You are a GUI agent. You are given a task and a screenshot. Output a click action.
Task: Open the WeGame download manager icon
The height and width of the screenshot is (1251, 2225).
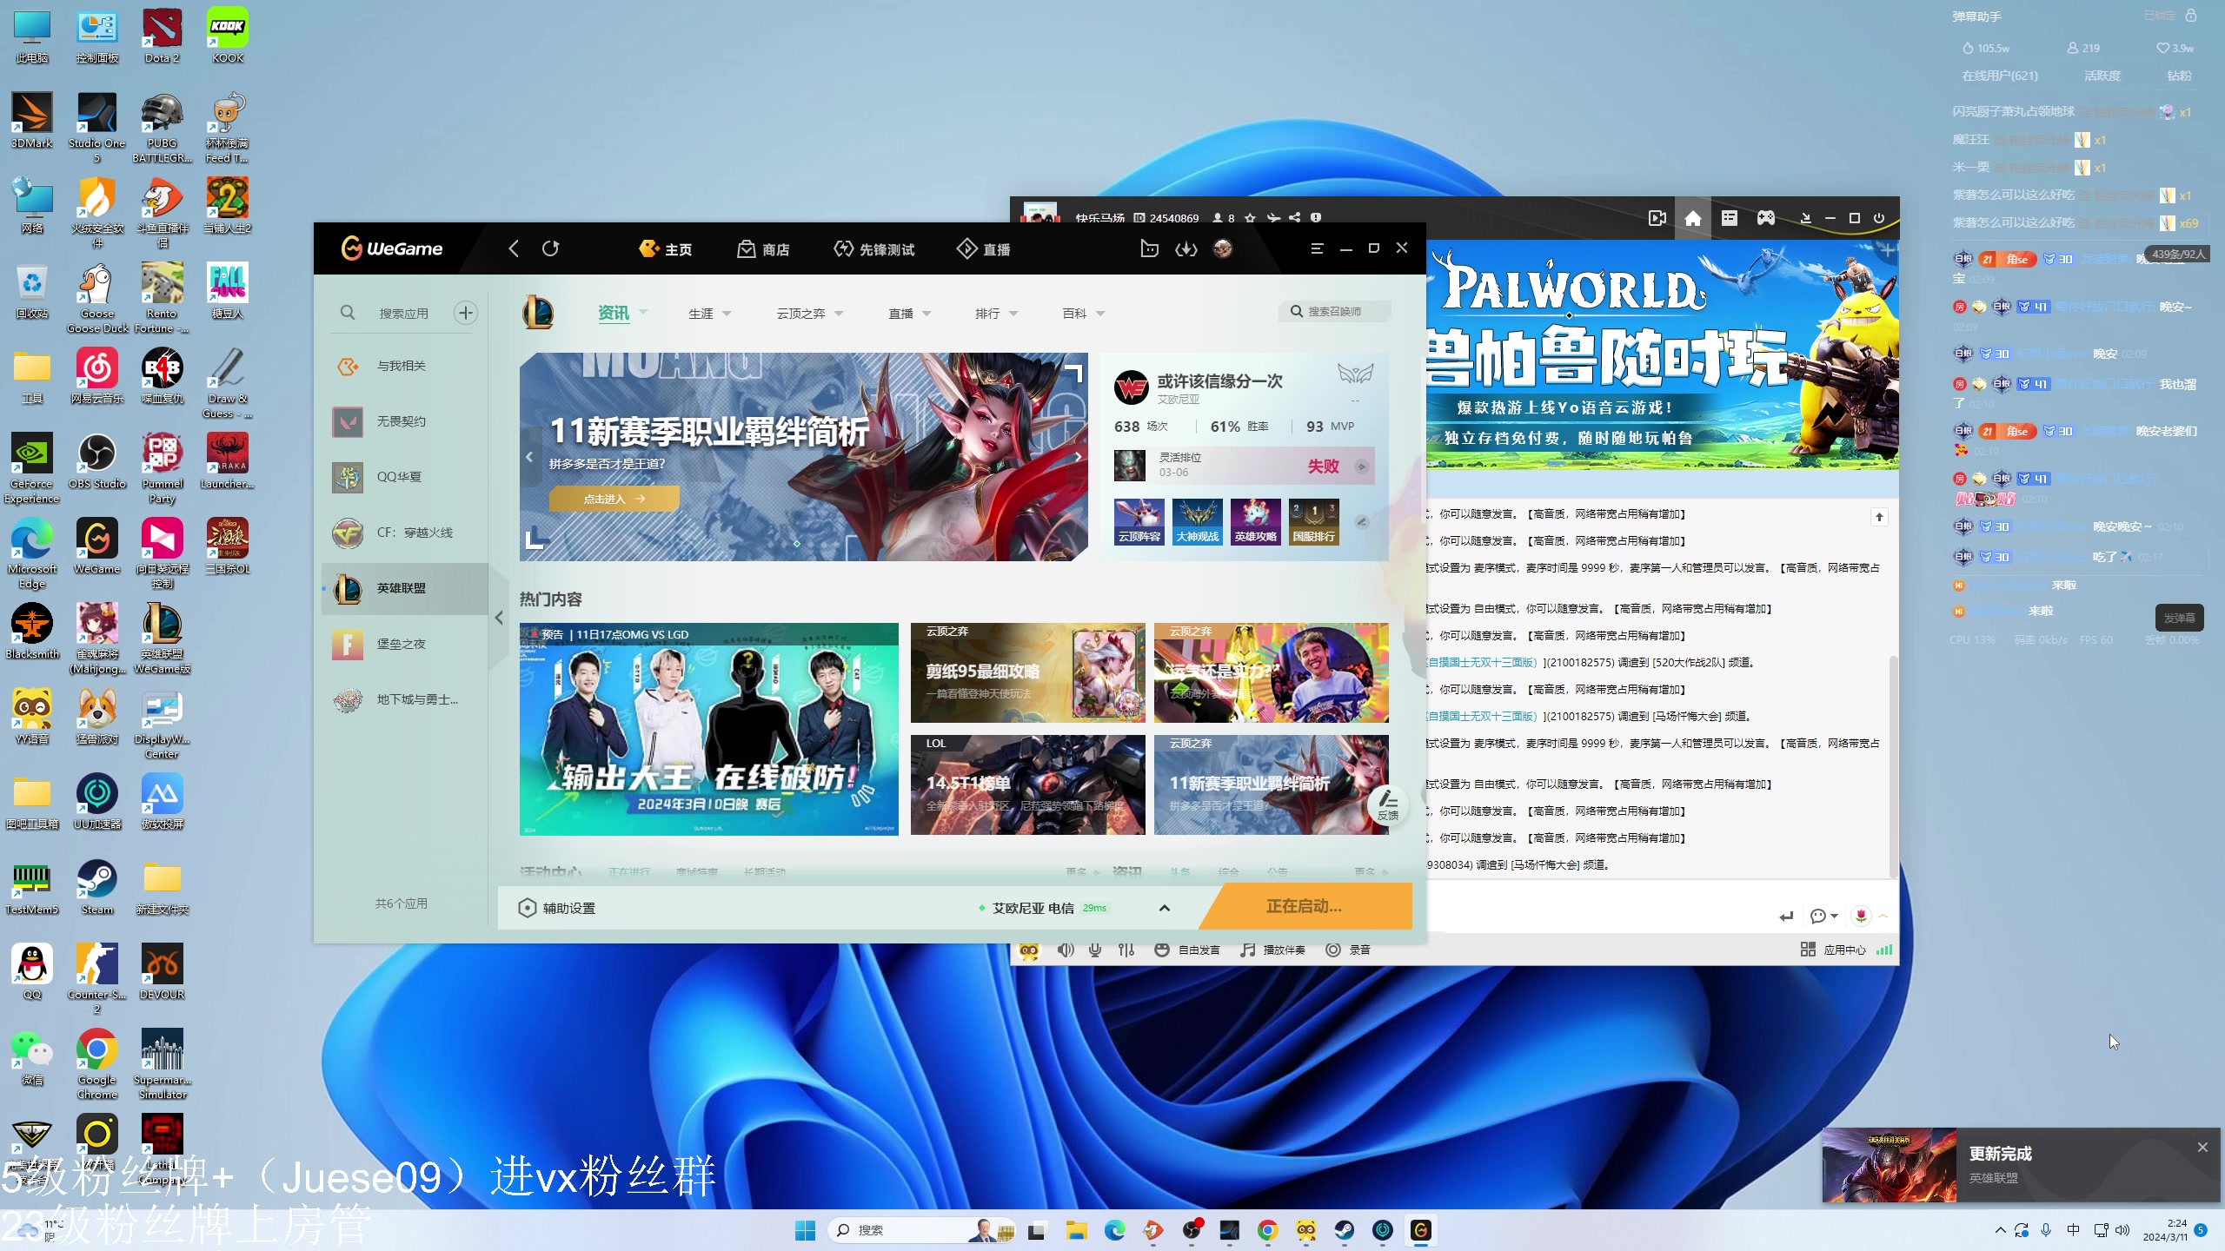tap(1186, 249)
